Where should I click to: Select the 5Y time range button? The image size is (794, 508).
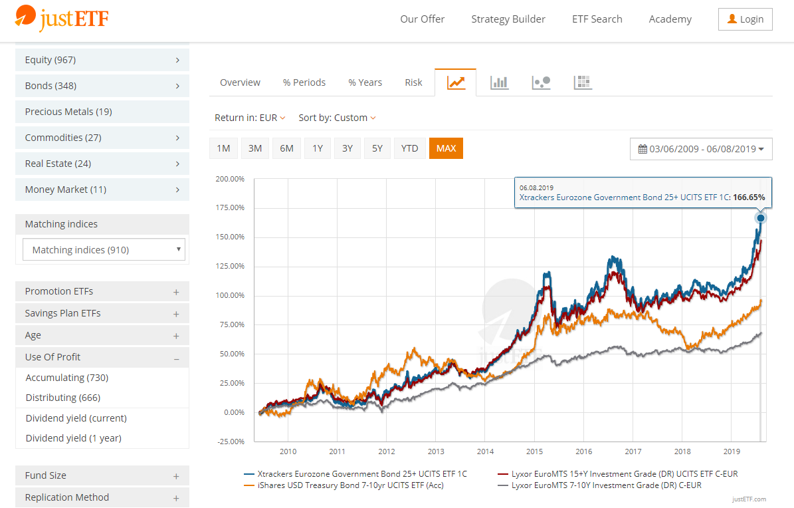(377, 148)
